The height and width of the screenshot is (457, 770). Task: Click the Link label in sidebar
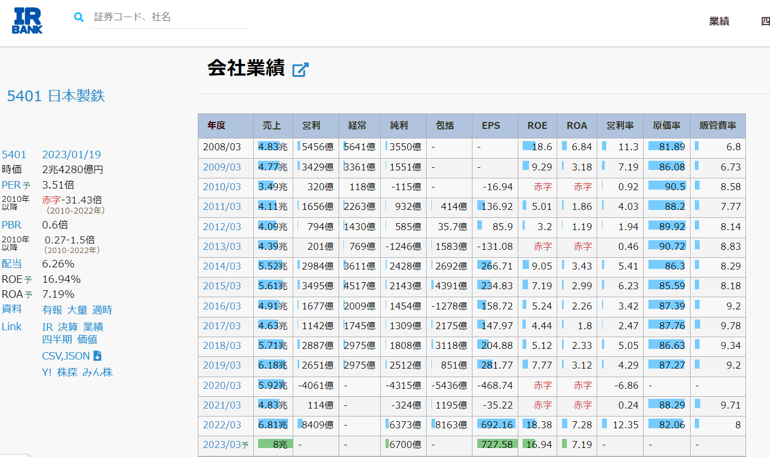point(12,327)
